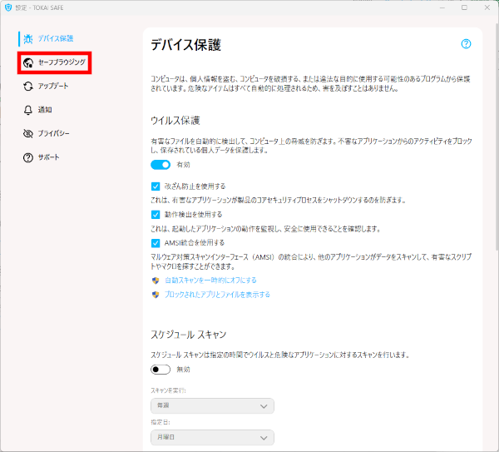
Task: Enable the スケジュール スキャン toggle
Action: pyautogui.click(x=161, y=370)
